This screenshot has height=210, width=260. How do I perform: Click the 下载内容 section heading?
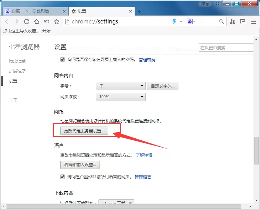pyautogui.click(x=64, y=193)
